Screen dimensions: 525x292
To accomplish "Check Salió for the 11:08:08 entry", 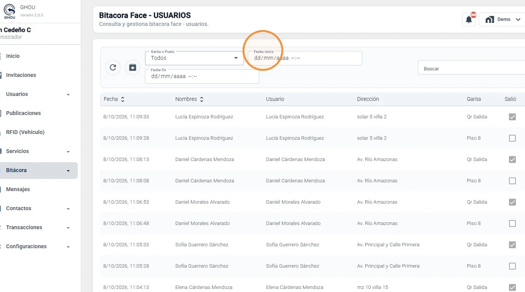I will click(512, 181).
